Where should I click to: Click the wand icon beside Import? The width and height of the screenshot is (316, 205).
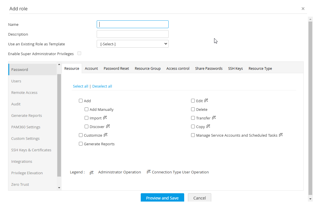tap(105, 118)
